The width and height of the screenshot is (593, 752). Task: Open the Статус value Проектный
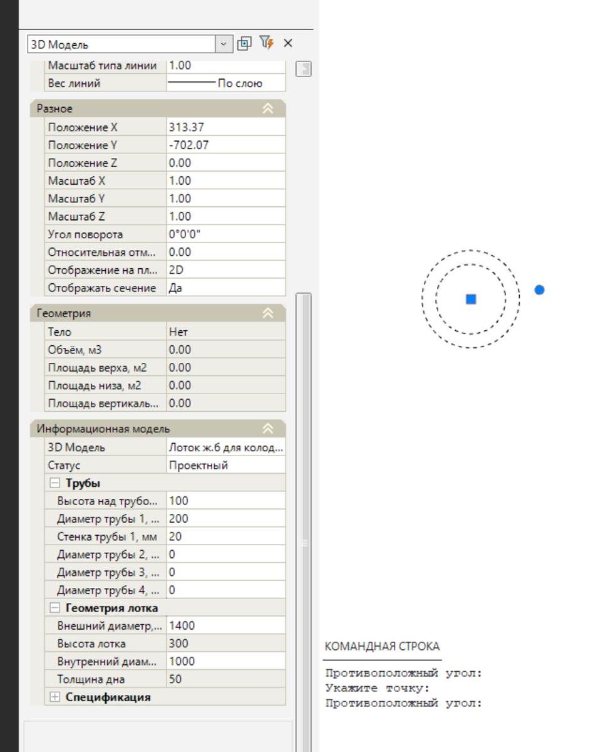[x=225, y=466]
